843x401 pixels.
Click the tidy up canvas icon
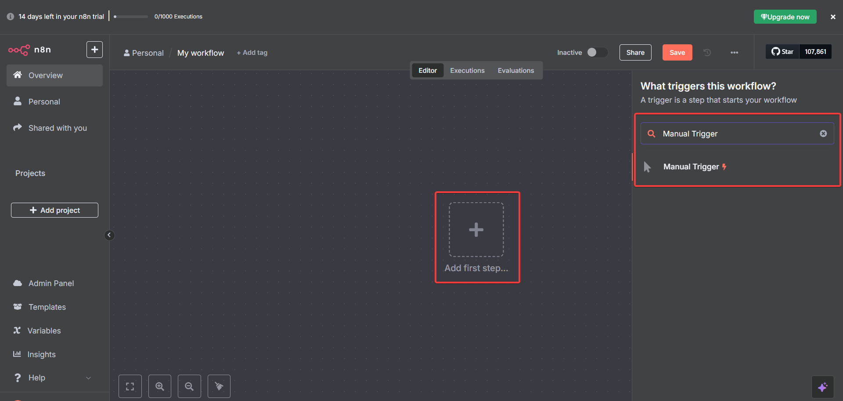click(219, 386)
